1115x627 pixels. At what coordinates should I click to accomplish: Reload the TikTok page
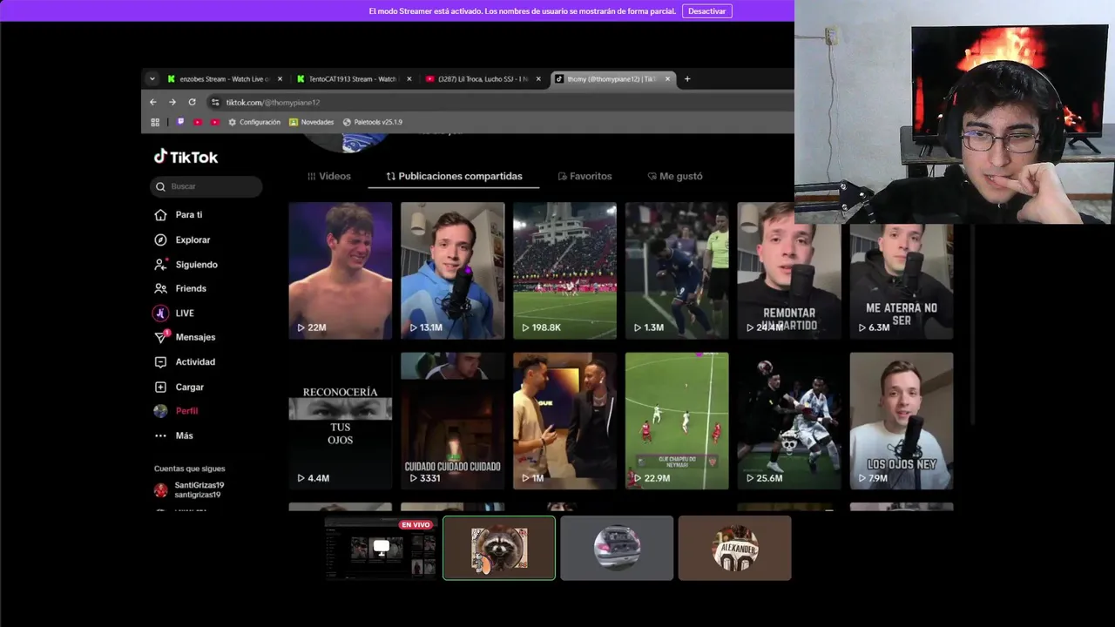[x=192, y=102]
